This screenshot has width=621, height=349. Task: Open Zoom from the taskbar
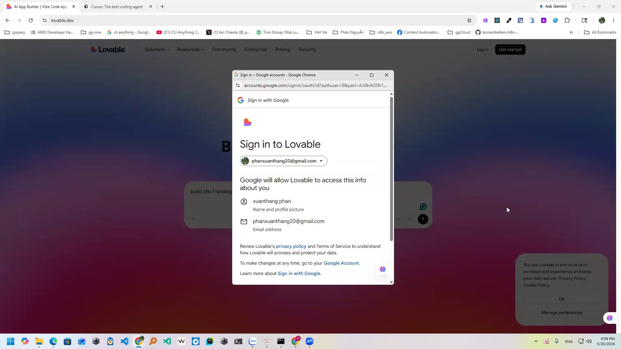[310, 341]
